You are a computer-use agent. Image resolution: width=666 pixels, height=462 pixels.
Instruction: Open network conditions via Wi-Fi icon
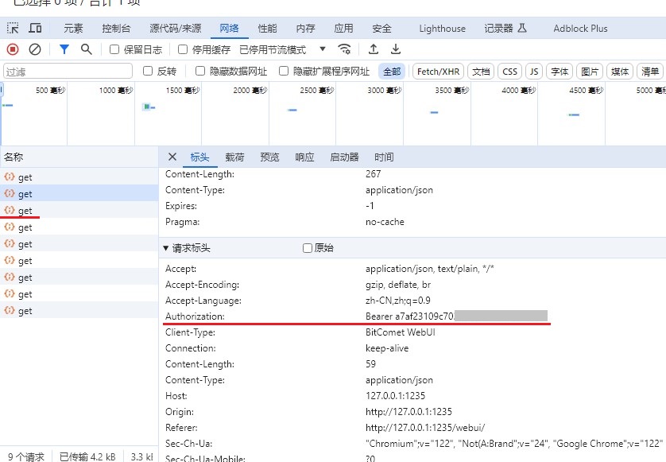(344, 49)
